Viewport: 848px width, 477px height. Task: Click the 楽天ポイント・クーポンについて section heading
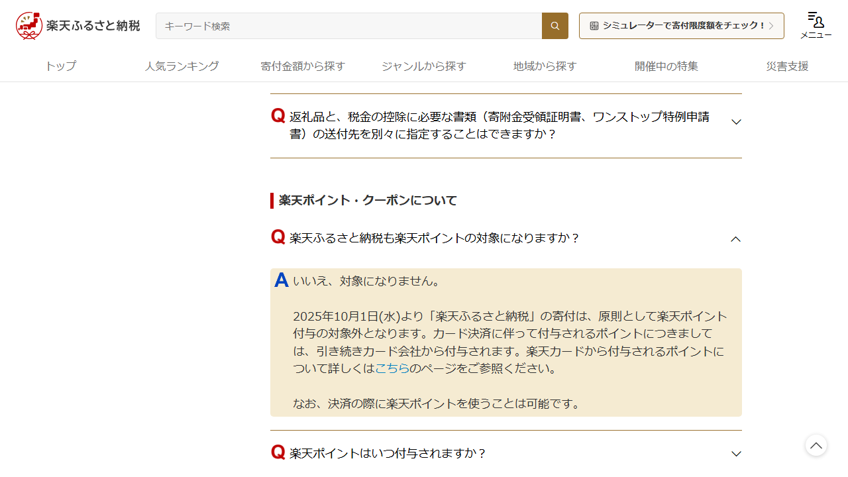(368, 200)
